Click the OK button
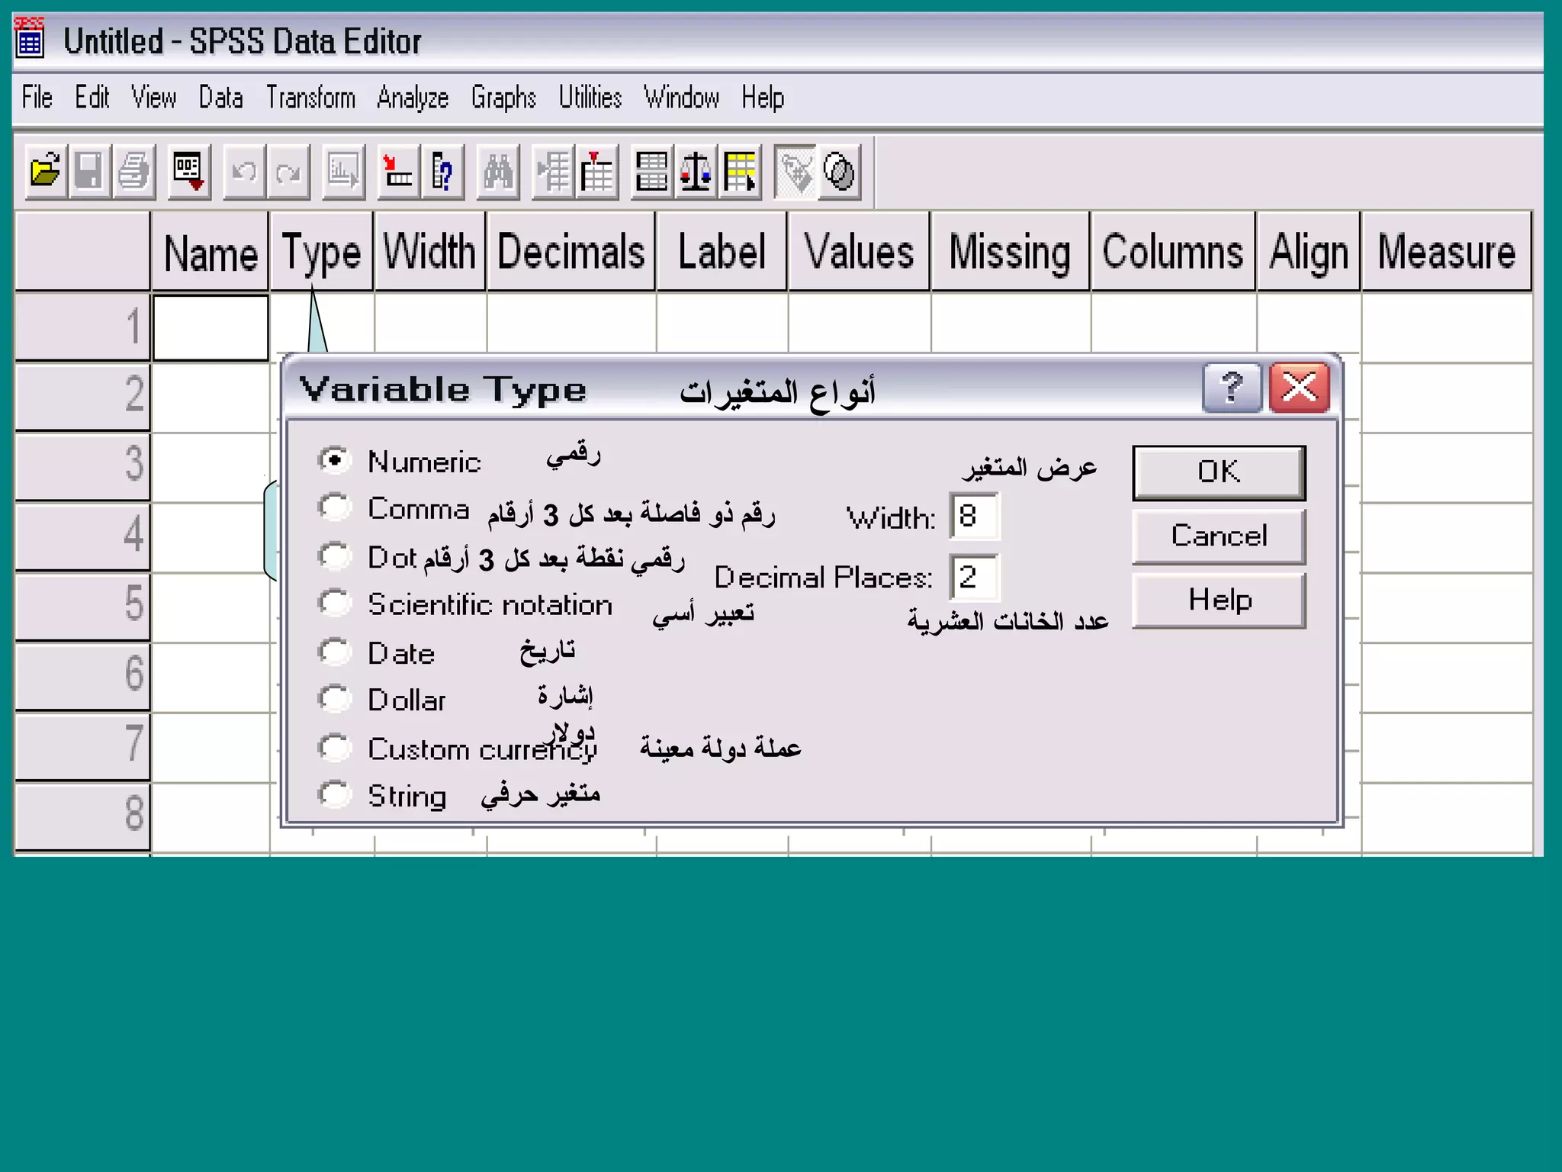The image size is (1562, 1172). click(x=1219, y=472)
